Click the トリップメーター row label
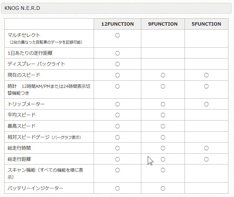The height and width of the screenshot is (197, 234). [26, 104]
